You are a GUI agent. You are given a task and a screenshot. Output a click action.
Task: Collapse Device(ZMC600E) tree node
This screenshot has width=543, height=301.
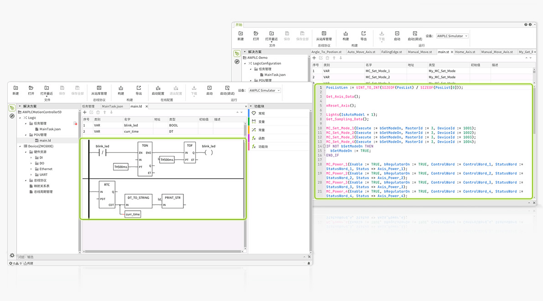click(x=20, y=146)
